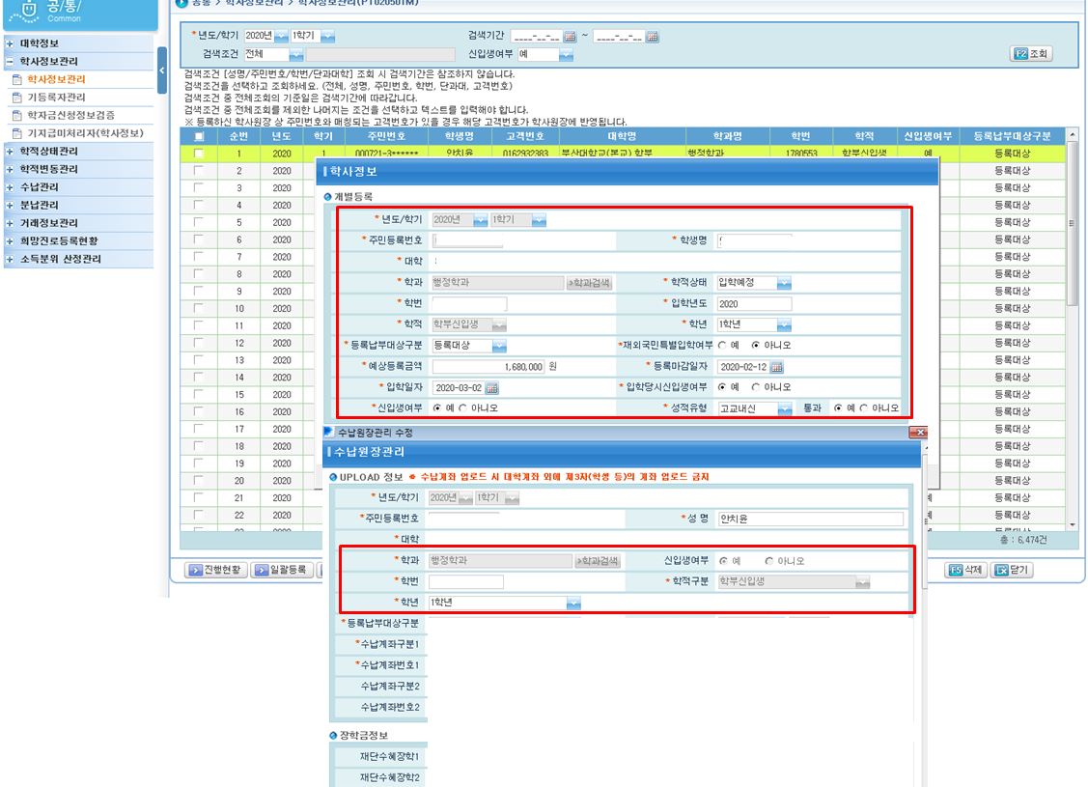Viewport: 1088px width, 787px height.
Task: Click the 학사자금신청정보검증 page icon in sidebar
Action: [x=16, y=115]
